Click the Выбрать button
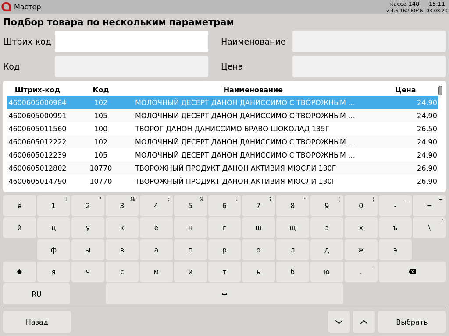Viewport: 449px width, 336px height. [411, 322]
